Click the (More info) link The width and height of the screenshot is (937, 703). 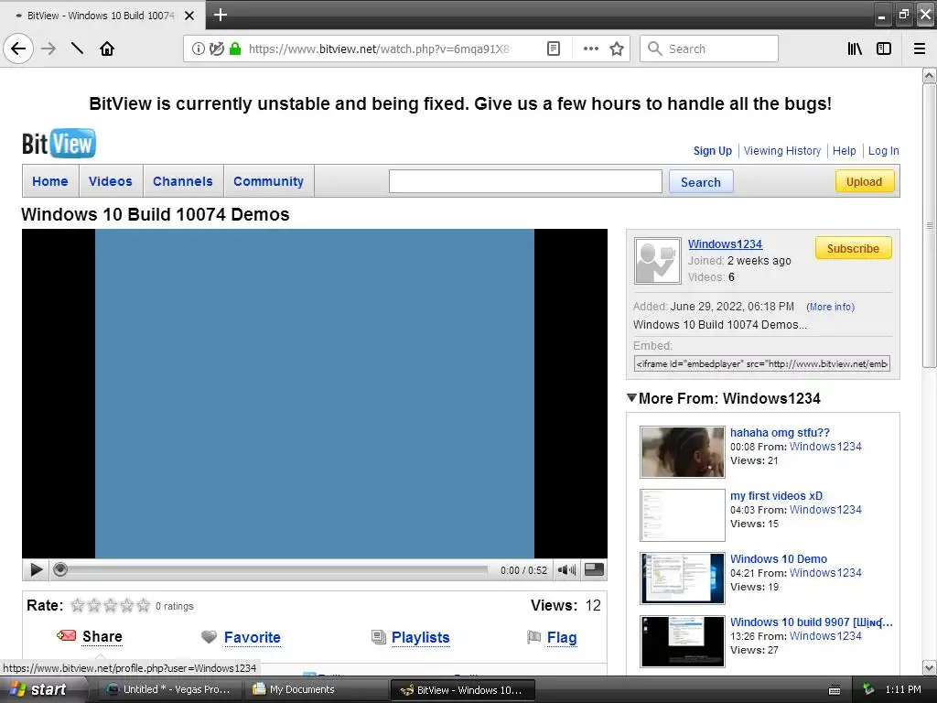click(831, 307)
